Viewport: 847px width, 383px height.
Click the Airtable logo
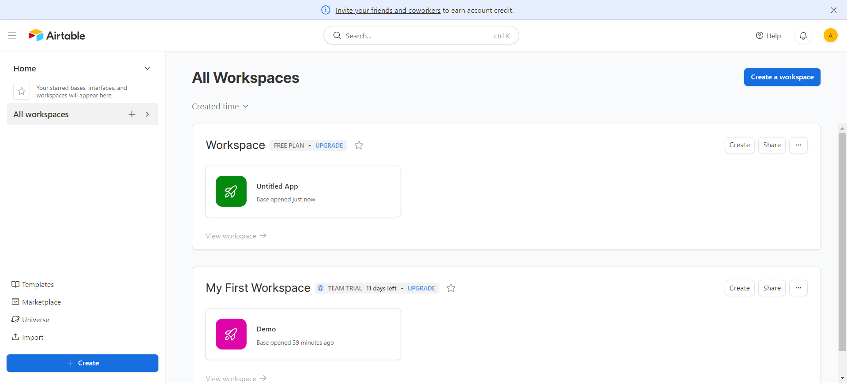57,36
